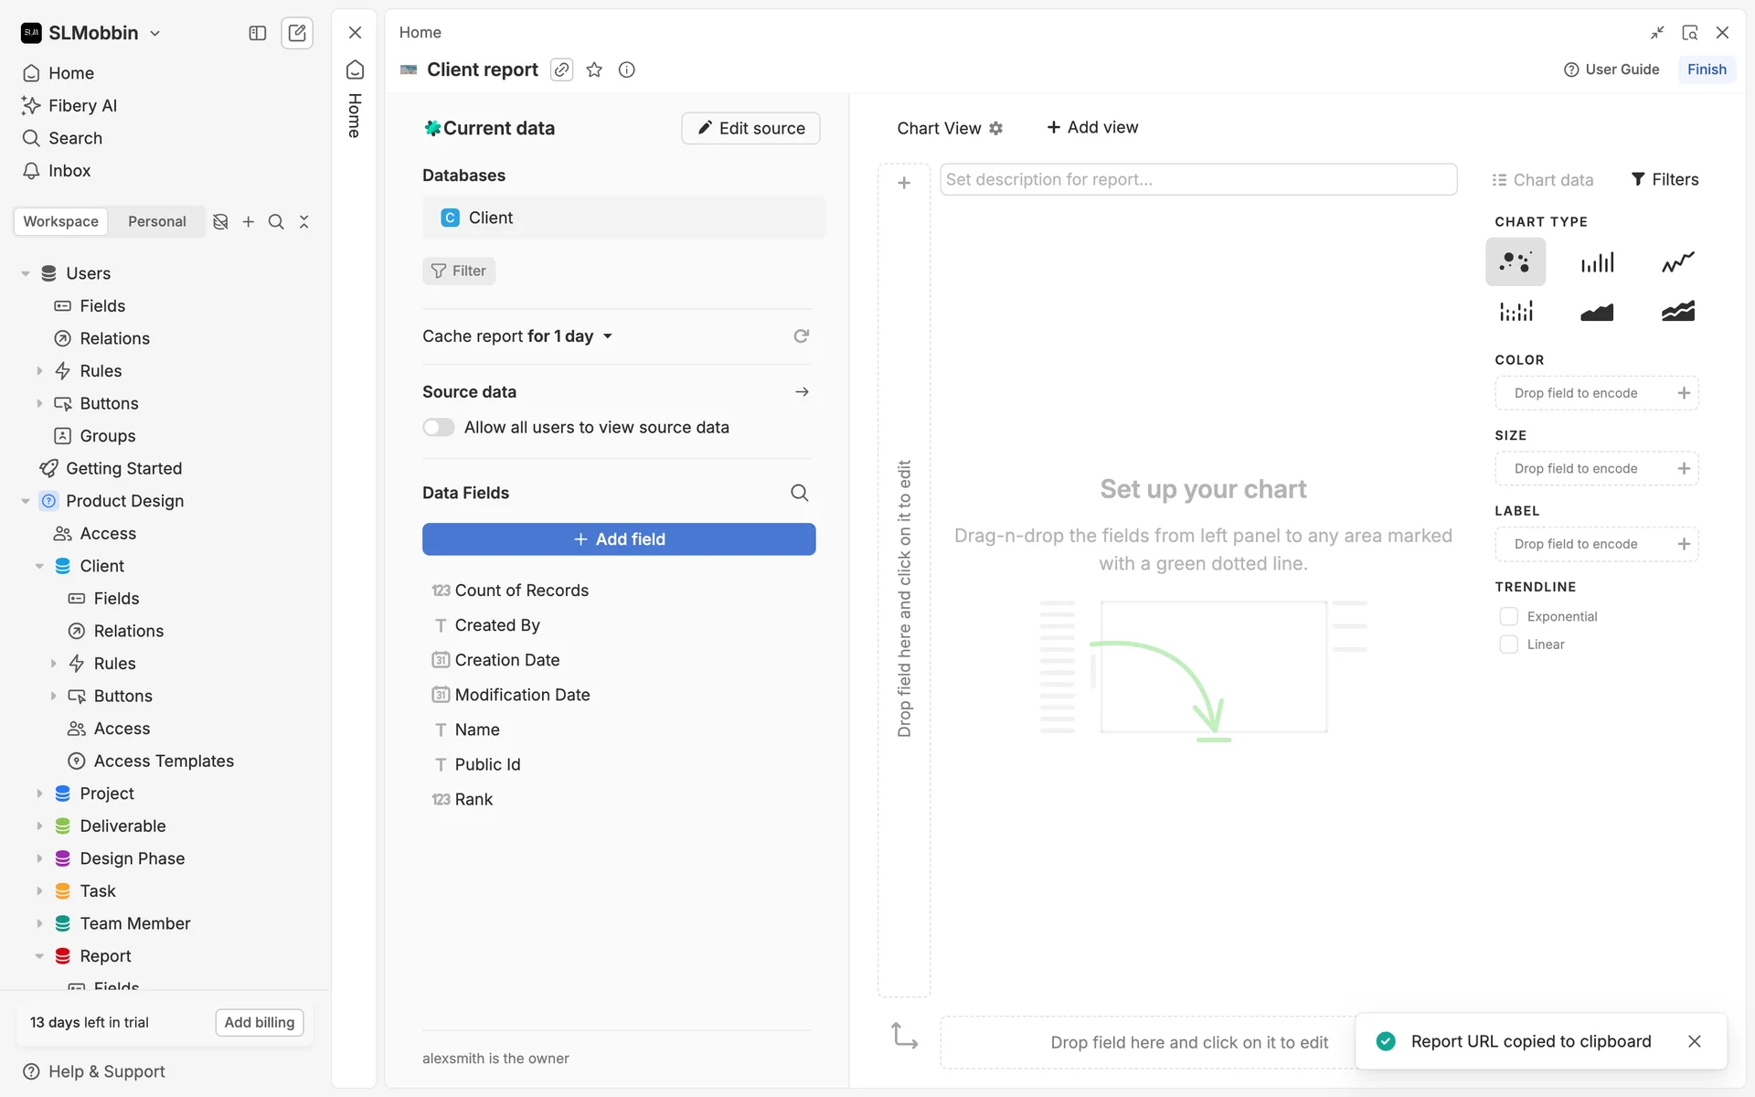Collapse the Product Design space

click(26, 501)
